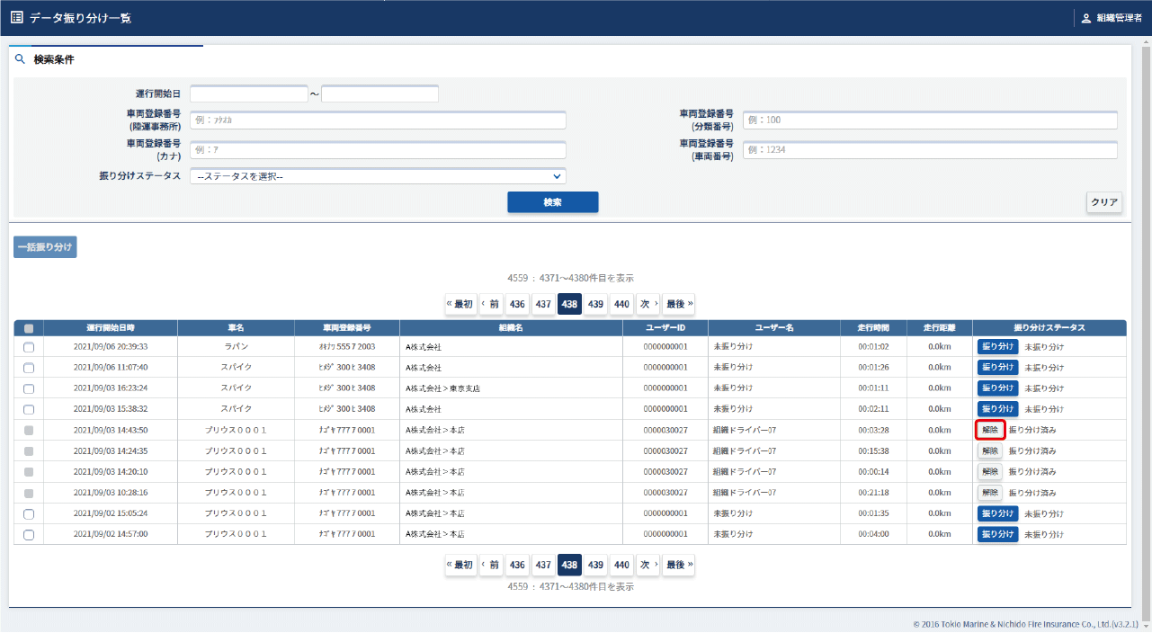Click the 組織管理者 user icon
This screenshot has width=1152, height=633.
[x=1086, y=18]
